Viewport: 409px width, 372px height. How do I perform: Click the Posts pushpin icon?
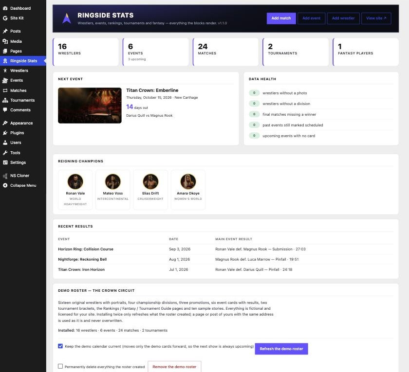pos(5,31)
